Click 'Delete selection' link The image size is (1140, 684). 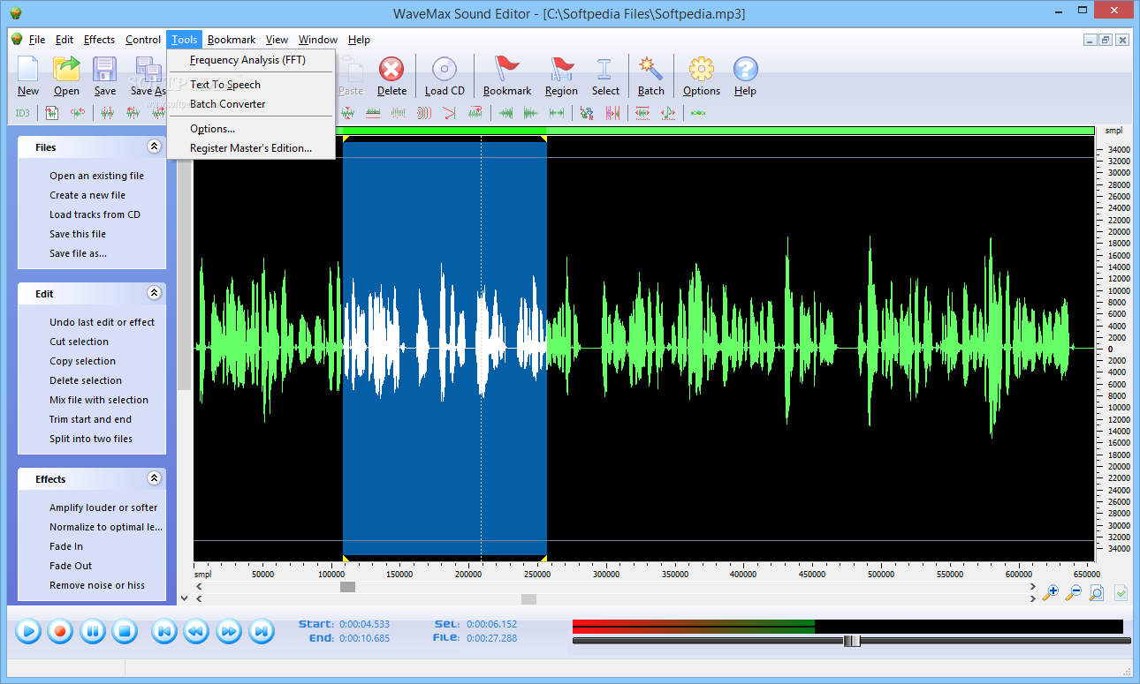pyautogui.click(x=86, y=380)
